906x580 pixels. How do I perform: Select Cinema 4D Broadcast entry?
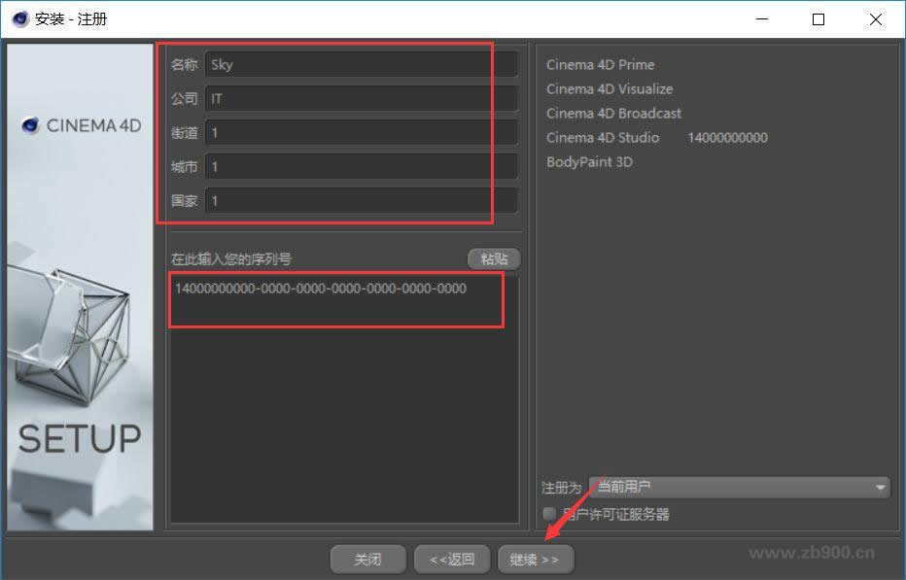coord(613,113)
